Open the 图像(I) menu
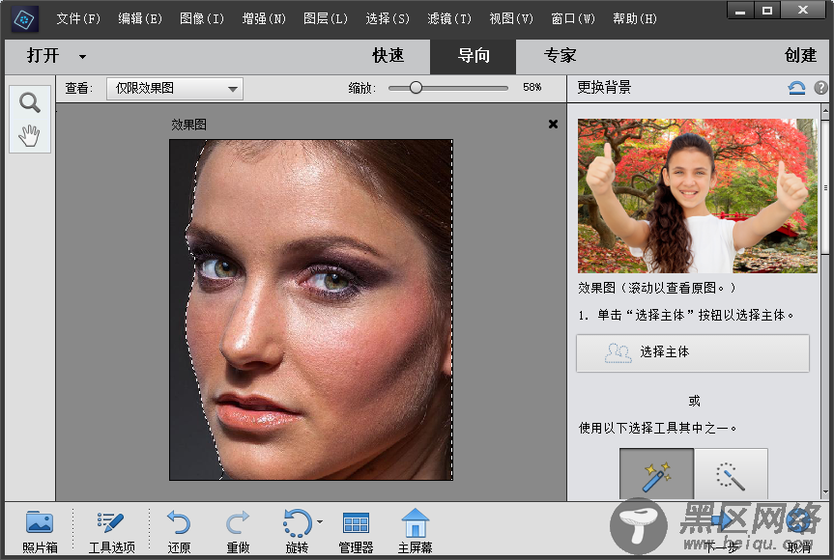 (x=202, y=19)
